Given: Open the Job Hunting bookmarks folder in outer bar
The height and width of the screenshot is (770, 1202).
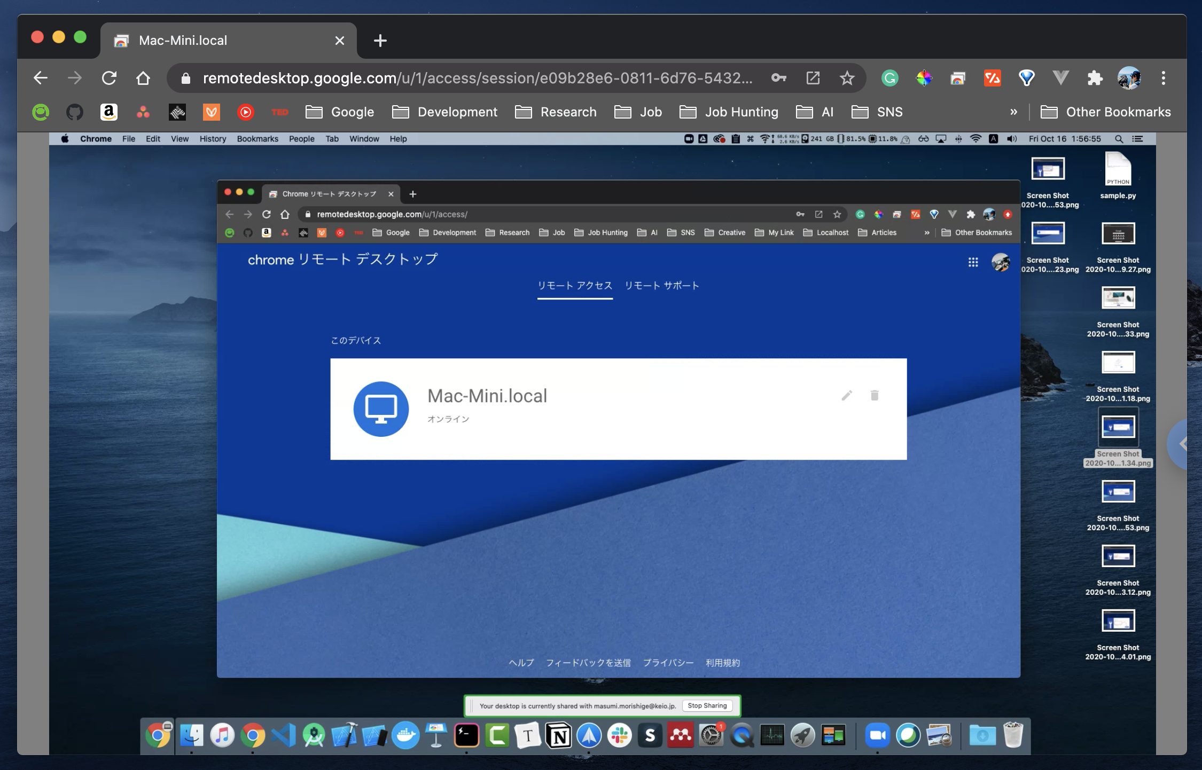Looking at the screenshot, I should pos(729,112).
